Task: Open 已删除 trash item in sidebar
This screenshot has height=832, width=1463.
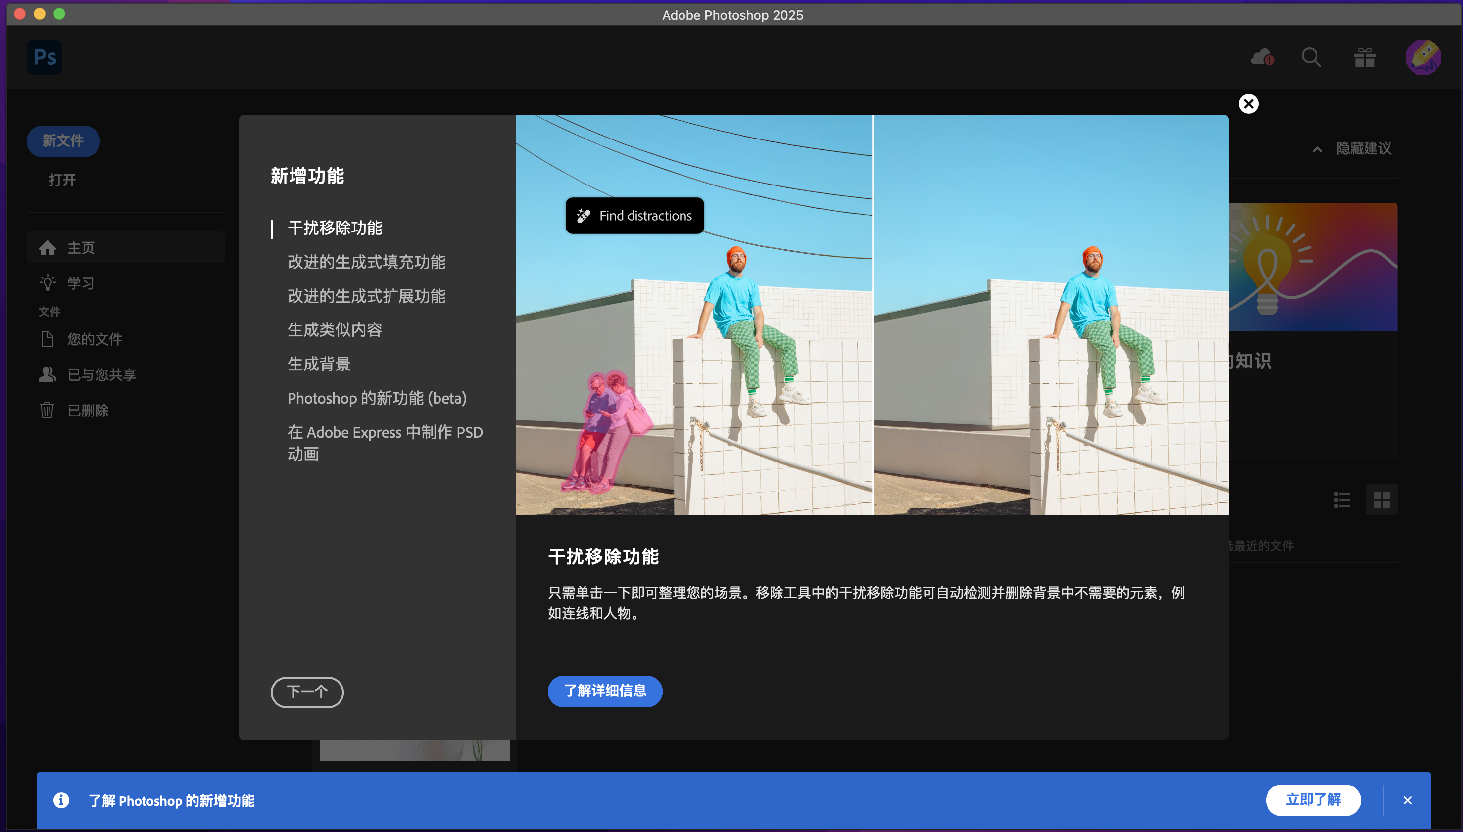Action: [x=87, y=410]
